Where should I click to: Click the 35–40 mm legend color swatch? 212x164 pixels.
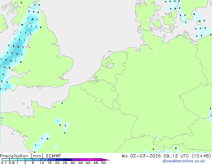(83, 160)
